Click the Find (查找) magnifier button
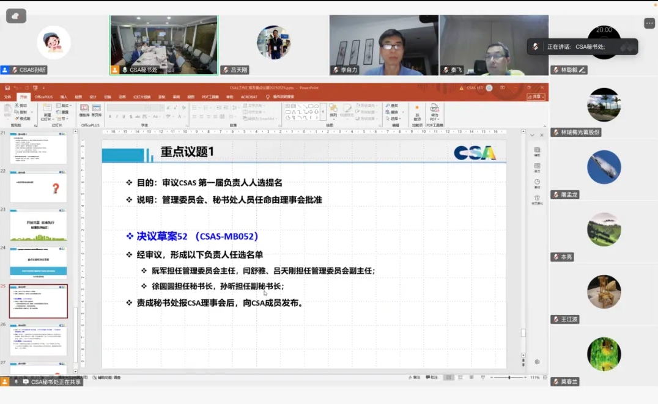658x404 pixels. pyautogui.click(x=392, y=106)
